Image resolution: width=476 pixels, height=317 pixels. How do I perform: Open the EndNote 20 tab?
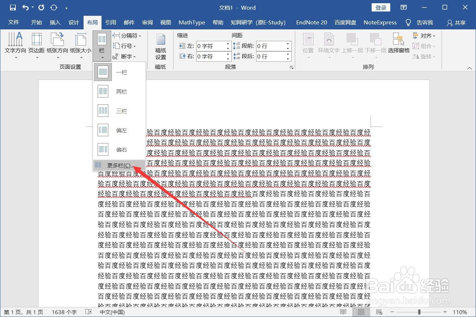click(x=311, y=22)
